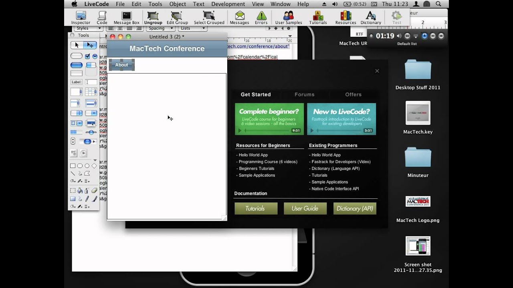The height and width of the screenshot is (288, 513).
Task: Open the User Guide button
Action: [305, 208]
